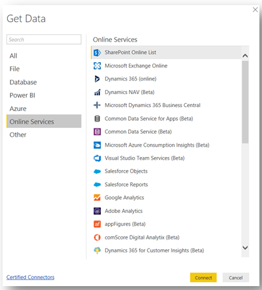Select the Database category

(44, 82)
